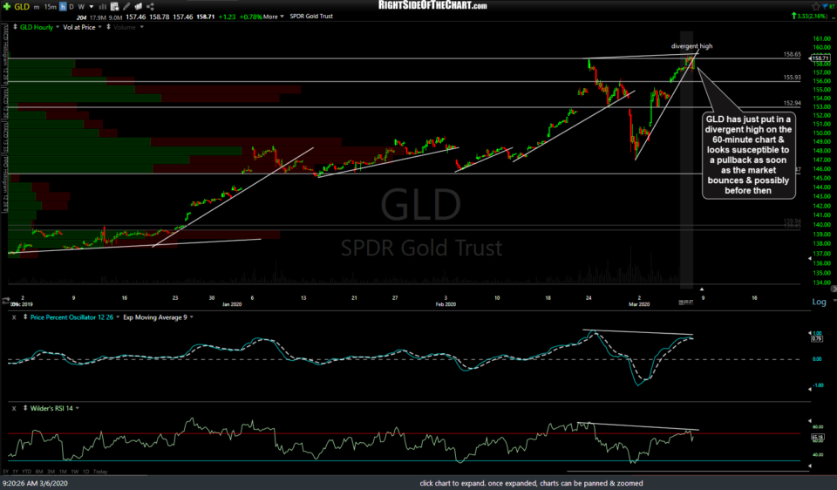This screenshot has width=837, height=490.
Task: Click the small up triangle on time axis
Action: coord(701,289)
